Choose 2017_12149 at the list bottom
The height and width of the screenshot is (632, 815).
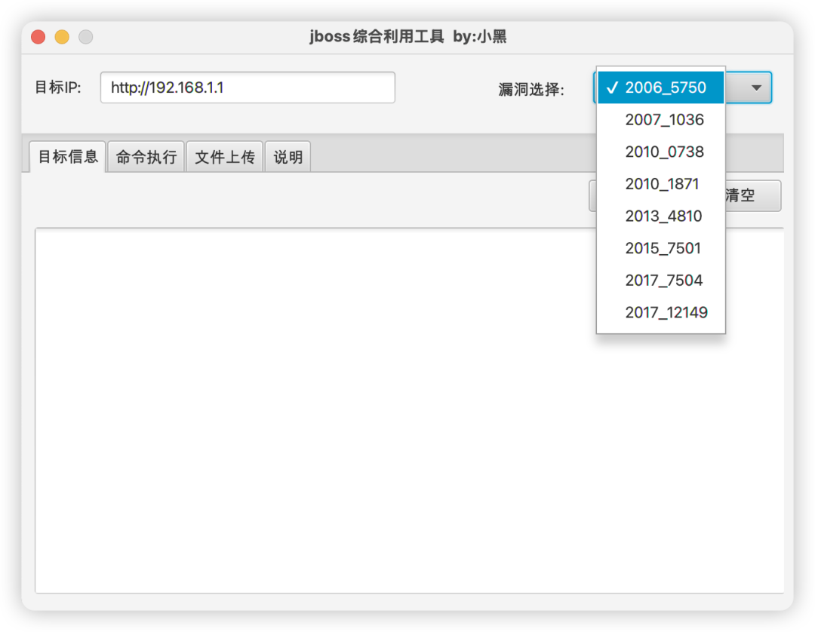tap(660, 313)
